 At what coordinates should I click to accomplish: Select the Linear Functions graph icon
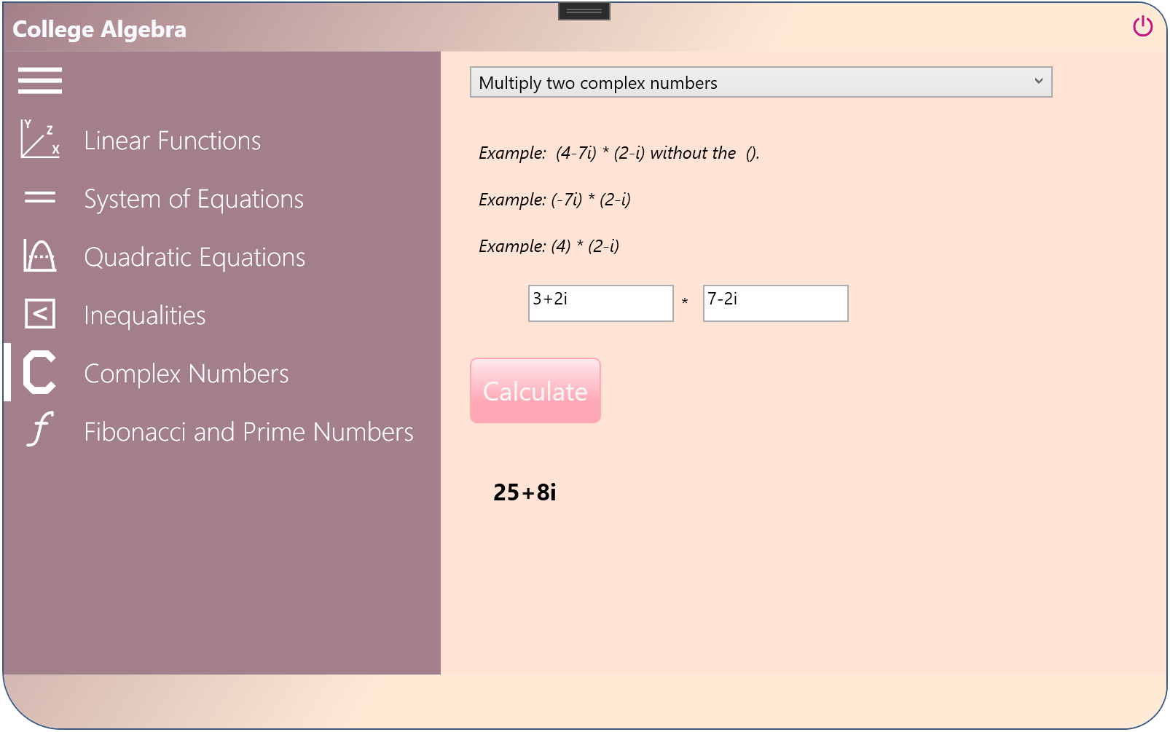point(40,140)
